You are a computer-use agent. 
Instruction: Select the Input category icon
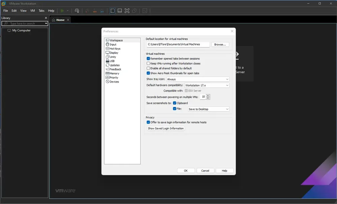108,44
